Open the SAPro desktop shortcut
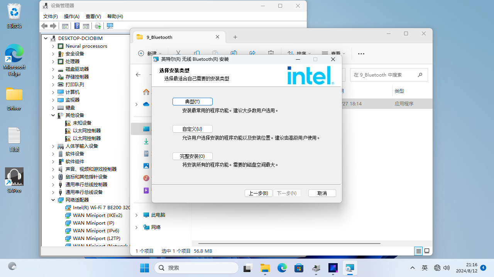The image size is (494, 277). [14, 180]
